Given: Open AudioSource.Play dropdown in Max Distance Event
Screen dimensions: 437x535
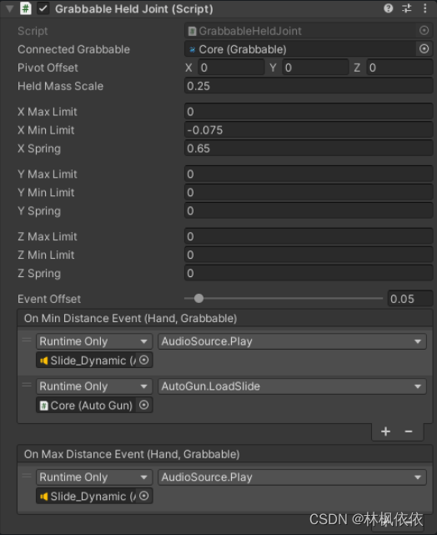Looking at the screenshot, I should point(292,477).
